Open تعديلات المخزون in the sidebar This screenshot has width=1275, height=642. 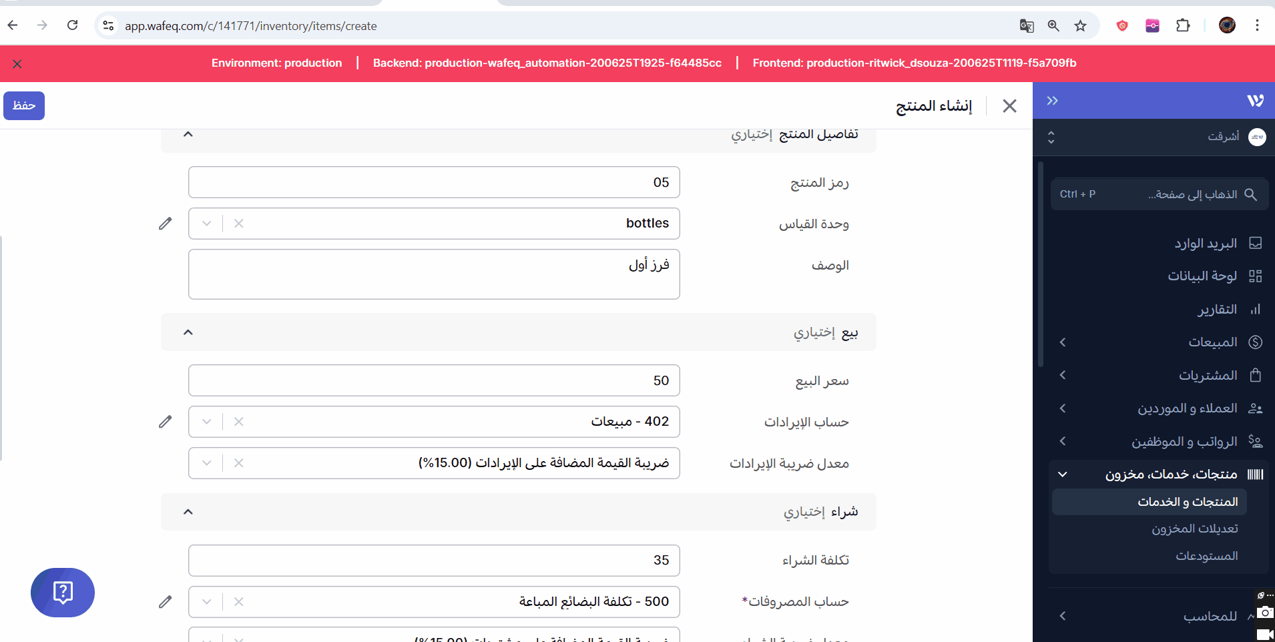click(1194, 529)
